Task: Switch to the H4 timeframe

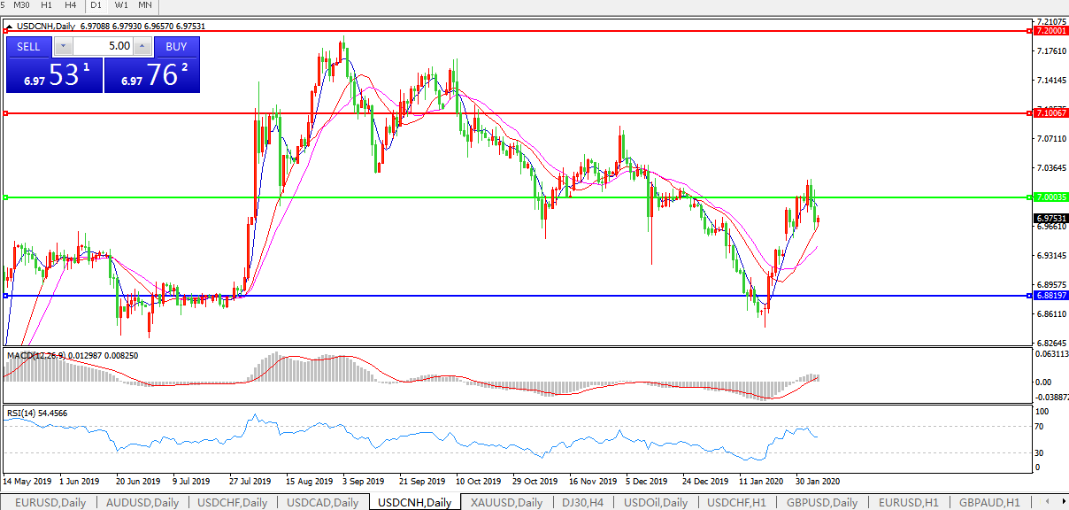Action: coord(71,5)
